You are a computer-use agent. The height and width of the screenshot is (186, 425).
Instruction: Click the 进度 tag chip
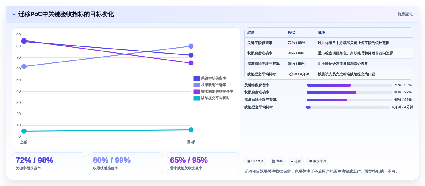click(296, 161)
